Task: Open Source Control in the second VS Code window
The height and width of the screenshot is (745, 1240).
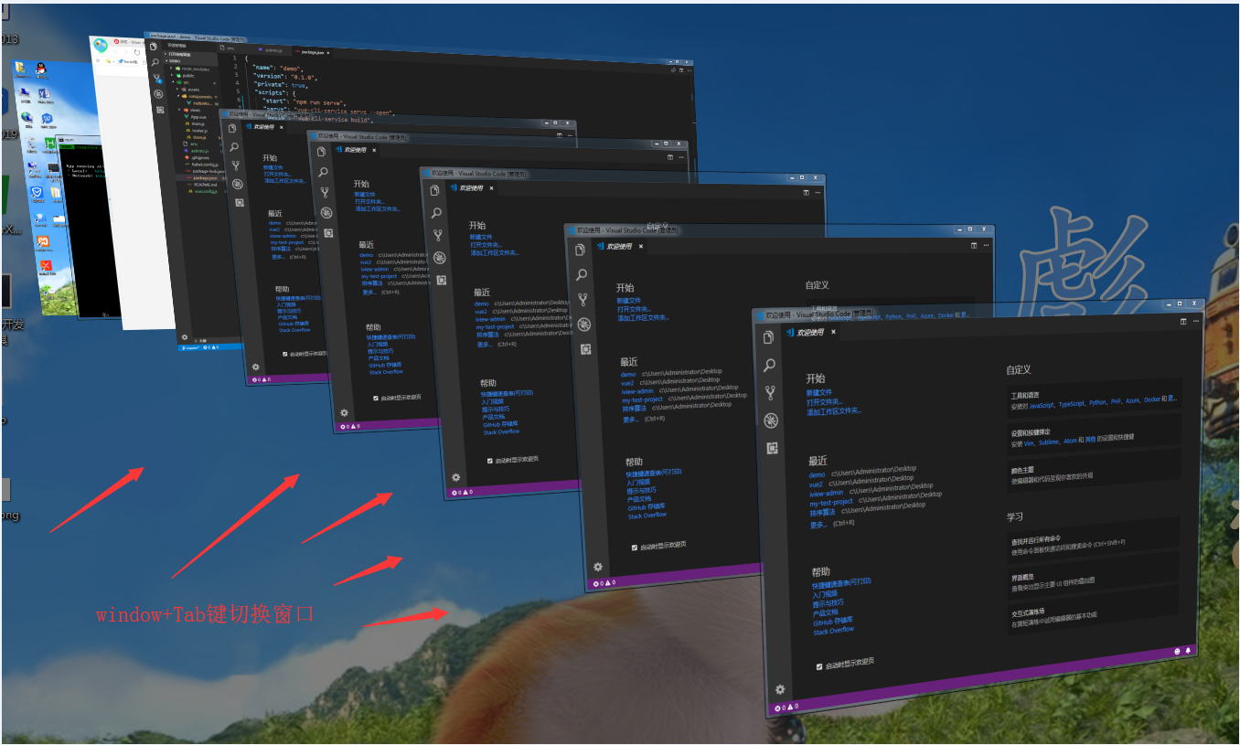Action: 583,299
